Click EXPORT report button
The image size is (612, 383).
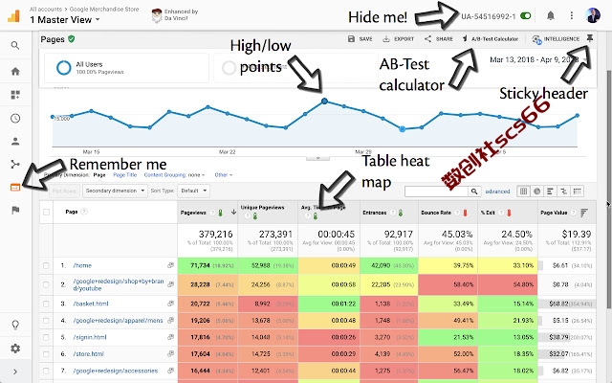pos(398,39)
